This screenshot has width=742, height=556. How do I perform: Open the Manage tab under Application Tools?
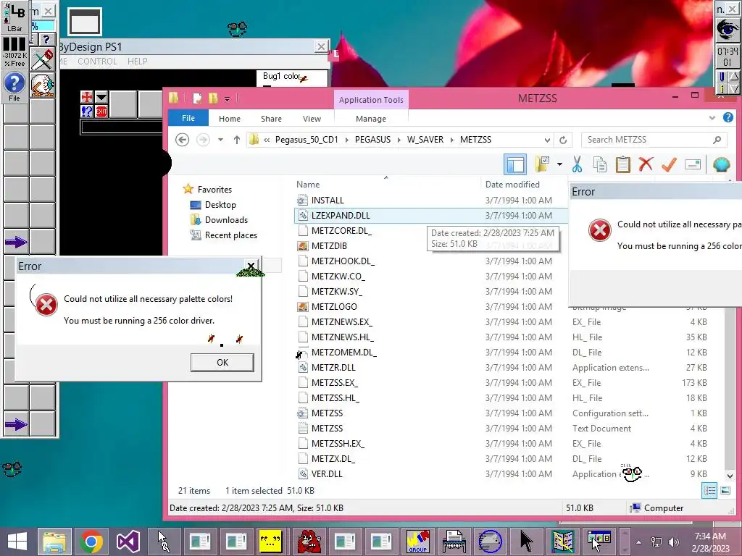click(371, 119)
